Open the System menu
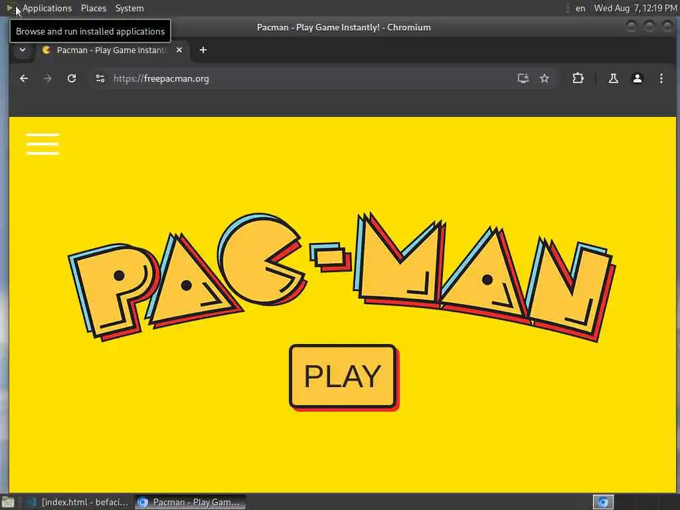Viewport: 680px width, 510px height. point(129,8)
